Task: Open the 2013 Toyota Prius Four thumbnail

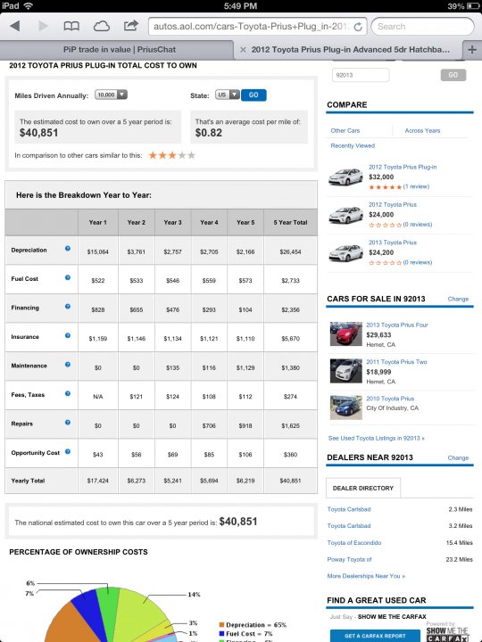Action: (x=346, y=333)
